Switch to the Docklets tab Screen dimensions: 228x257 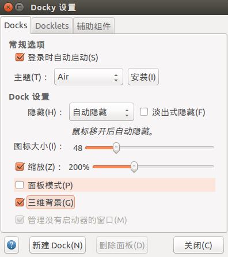[x=52, y=26]
